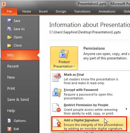Switch to the Home ribbon tab
The height and width of the screenshot is (133, 130).
pos(27,11)
